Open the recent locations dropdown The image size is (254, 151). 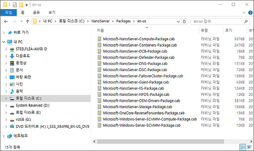22,22
